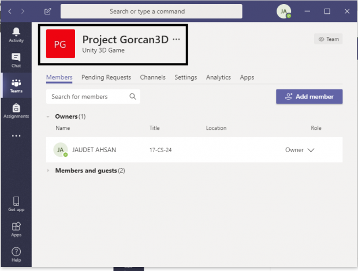Switch to the Analytics tab
This screenshot has height=271, width=358.
pyautogui.click(x=218, y=77)
